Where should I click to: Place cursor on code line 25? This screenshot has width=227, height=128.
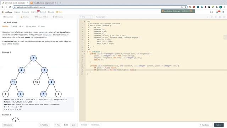[156, 70]
